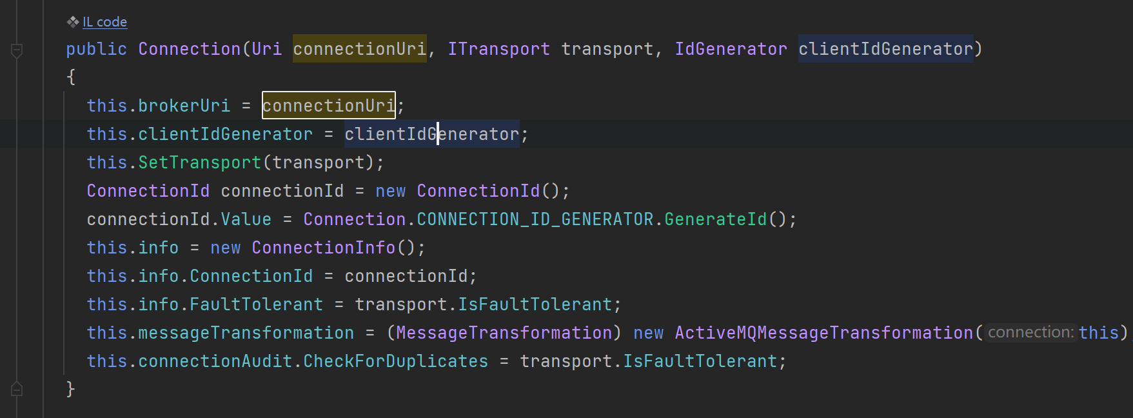Click the ActiveMQMessageTransformation class name
1133x418 pixels.
click(x=824, y=333)
